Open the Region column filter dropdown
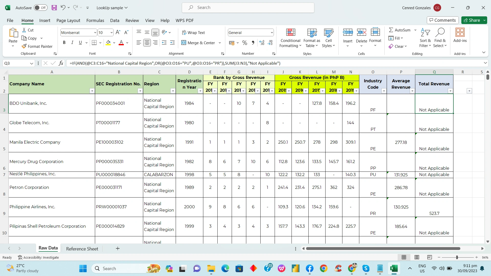This screenshot has height=276, width=491. [x=173, y=91]
